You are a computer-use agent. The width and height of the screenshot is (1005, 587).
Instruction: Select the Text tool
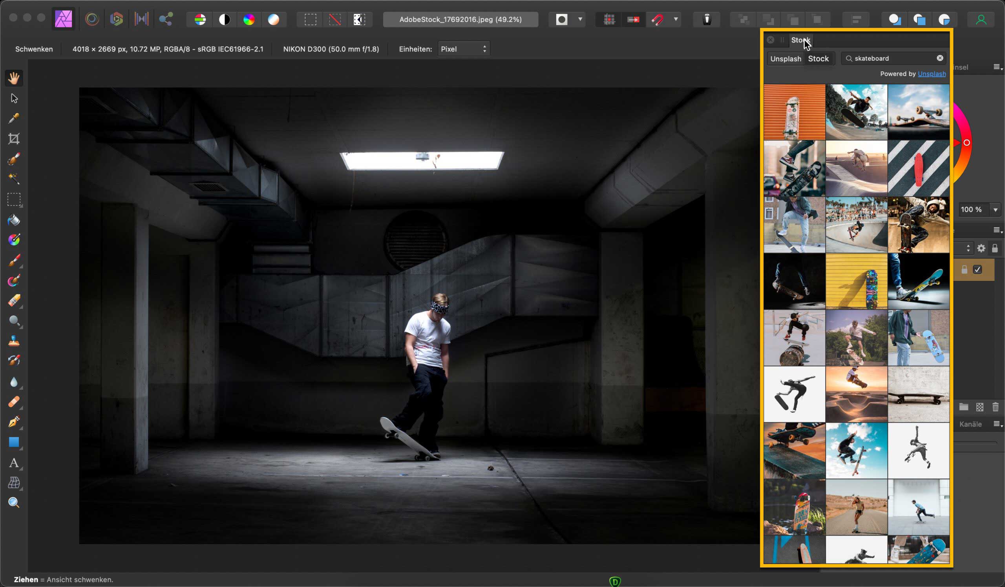click(14, 463)
